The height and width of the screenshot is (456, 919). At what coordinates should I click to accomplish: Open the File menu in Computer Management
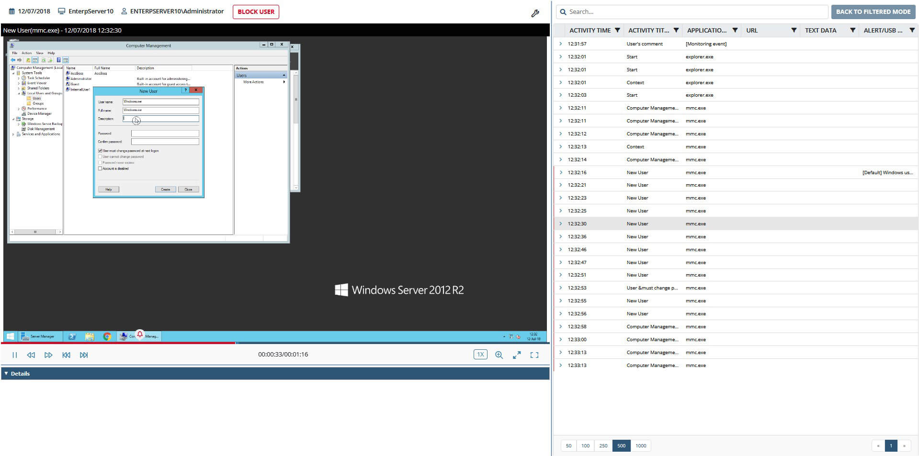coord(14,53)
